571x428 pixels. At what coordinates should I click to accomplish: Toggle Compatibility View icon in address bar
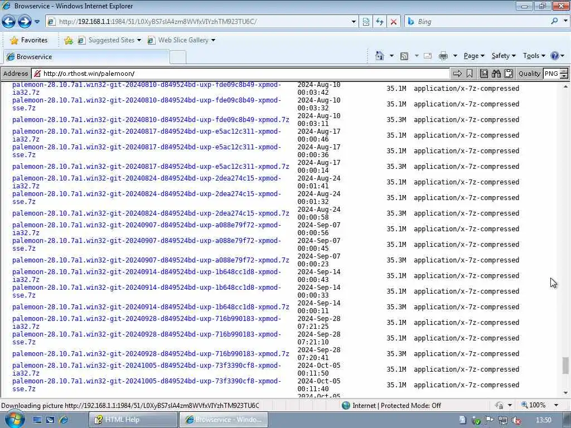[366, 22]
